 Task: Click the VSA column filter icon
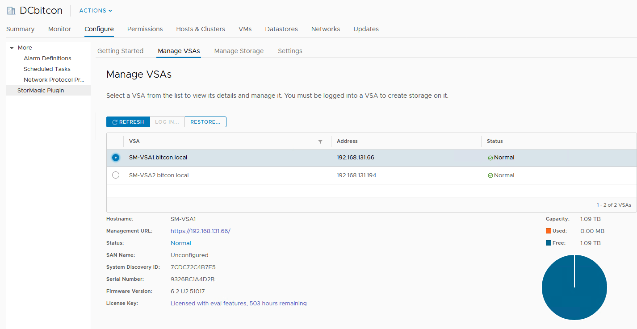coord(320,142)
